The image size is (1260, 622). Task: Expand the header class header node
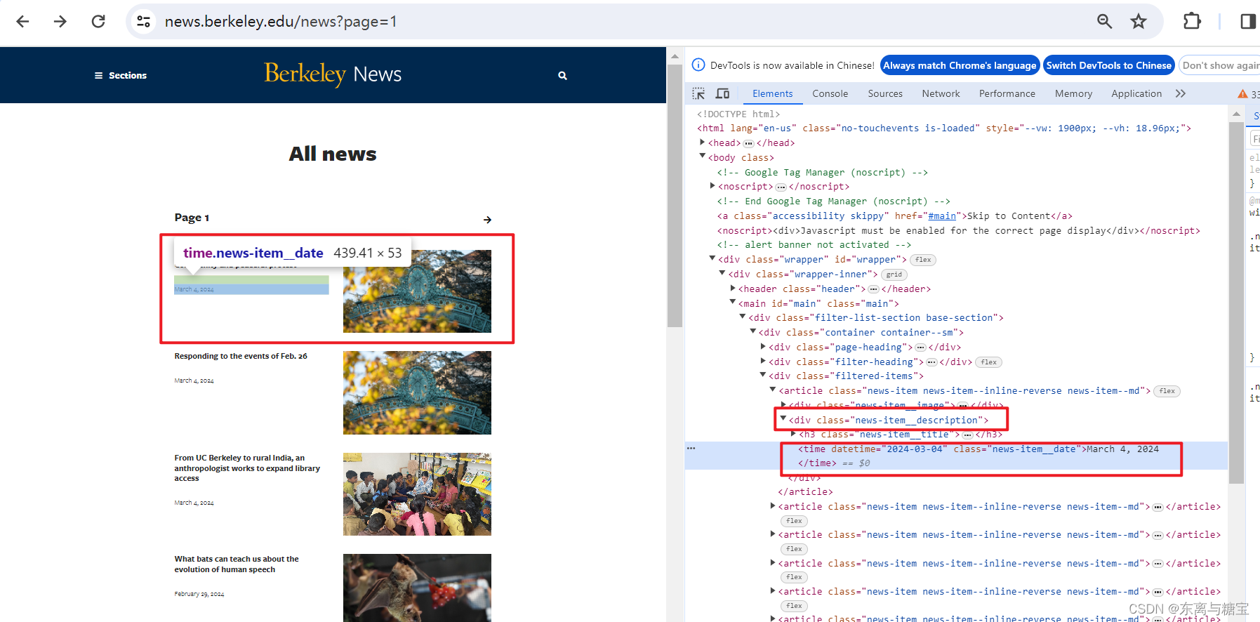click(x=733, y=289)
